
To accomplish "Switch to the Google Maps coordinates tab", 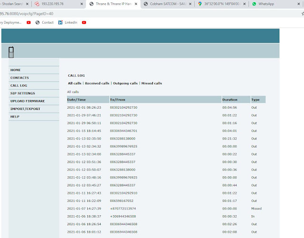I will [222, 4].
